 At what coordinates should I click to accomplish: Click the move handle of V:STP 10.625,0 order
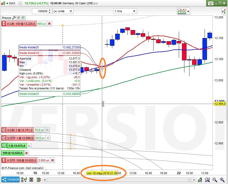[4, 160]
